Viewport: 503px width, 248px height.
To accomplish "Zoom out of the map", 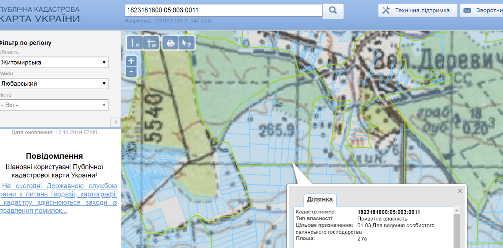I will (131, 72).
